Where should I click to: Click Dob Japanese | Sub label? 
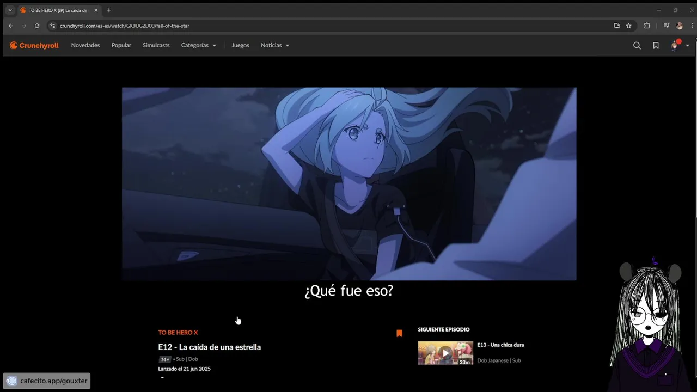click(x=499, y=360)
